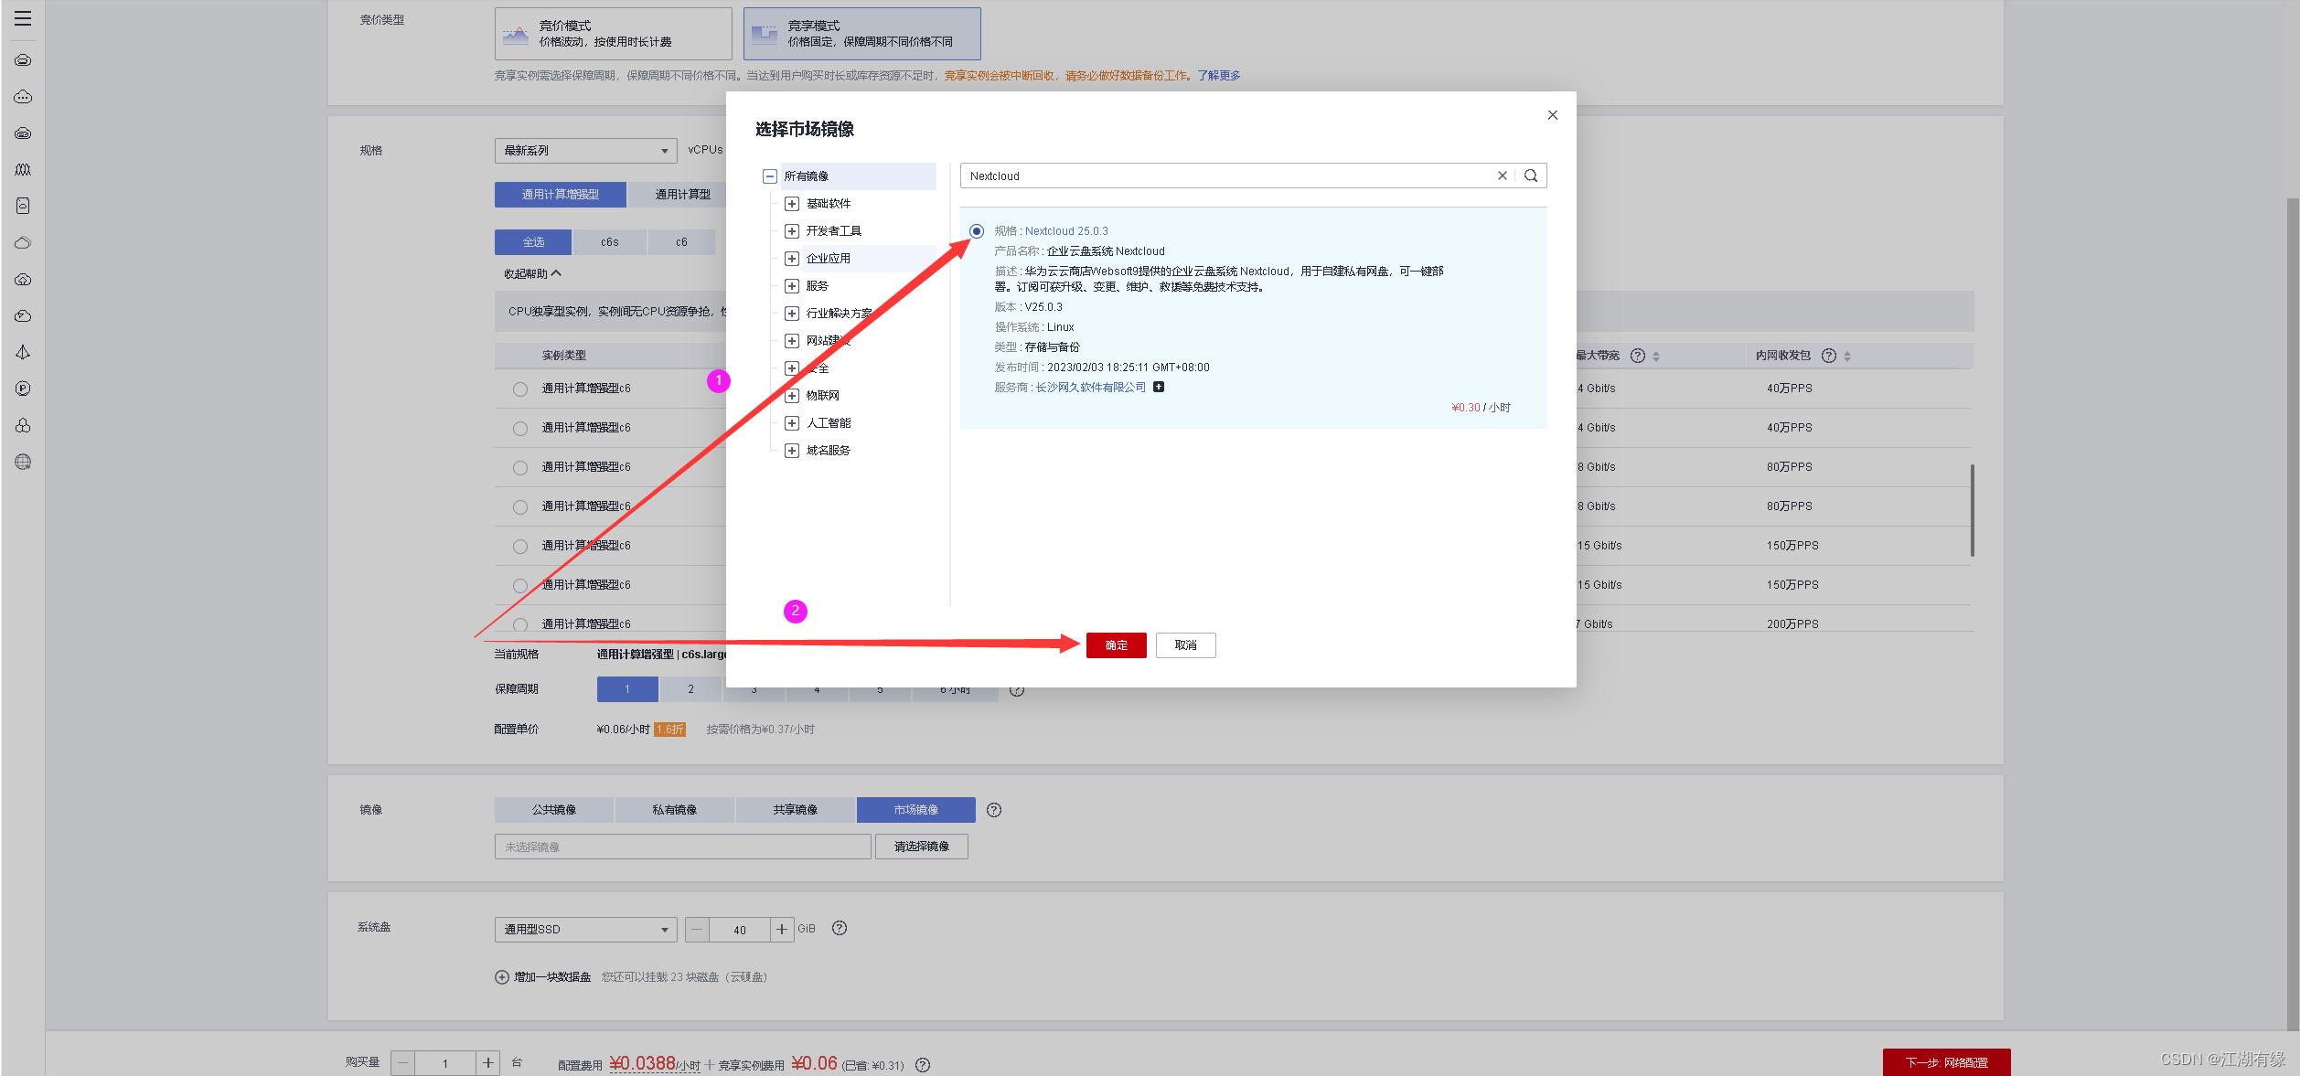The width and height of the screenshot is (2300, 1076).
Task: Click the red 确定 button
Action: pyautogui.click(x=1116, y=645)
